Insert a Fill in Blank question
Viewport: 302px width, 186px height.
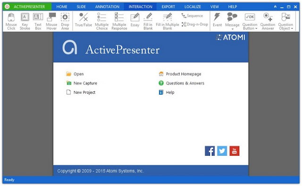click(x=148, y=21)
